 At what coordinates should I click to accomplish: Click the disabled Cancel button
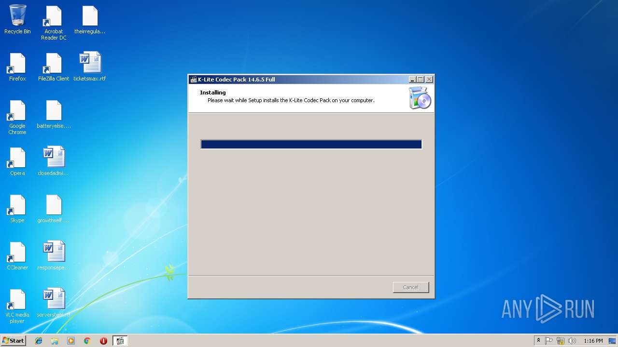411,287
